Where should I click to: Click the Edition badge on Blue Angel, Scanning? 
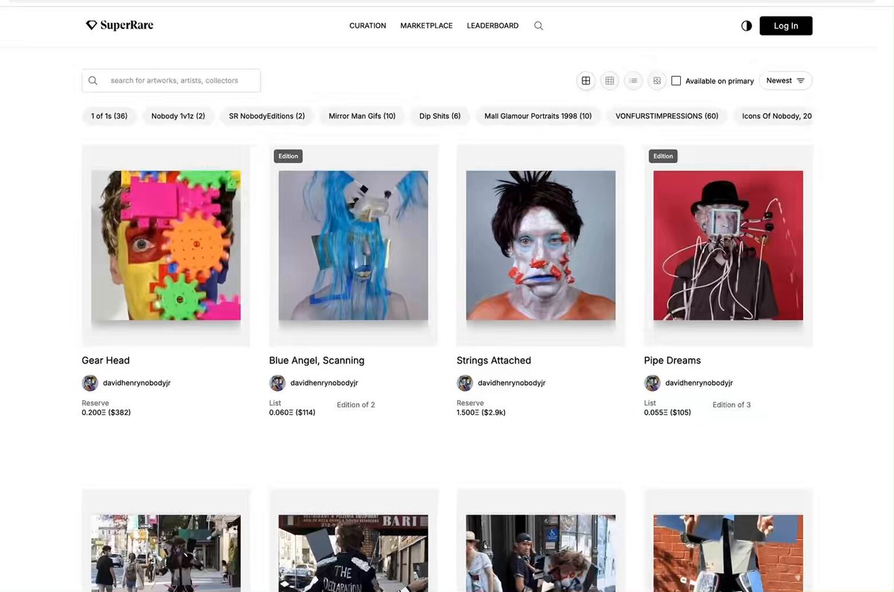pyautogui.click(x=288, y=156)
